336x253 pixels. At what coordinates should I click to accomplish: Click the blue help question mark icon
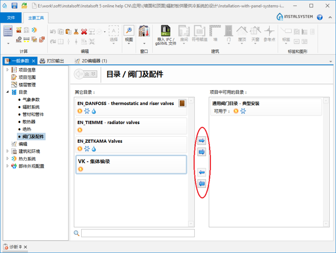(x=320, y=17)
